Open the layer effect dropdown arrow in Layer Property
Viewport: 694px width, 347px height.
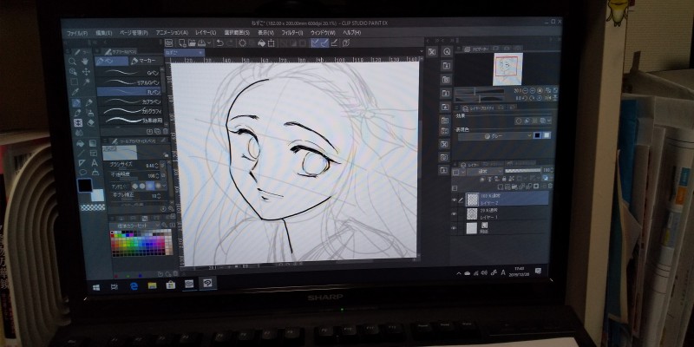point(549,121)
